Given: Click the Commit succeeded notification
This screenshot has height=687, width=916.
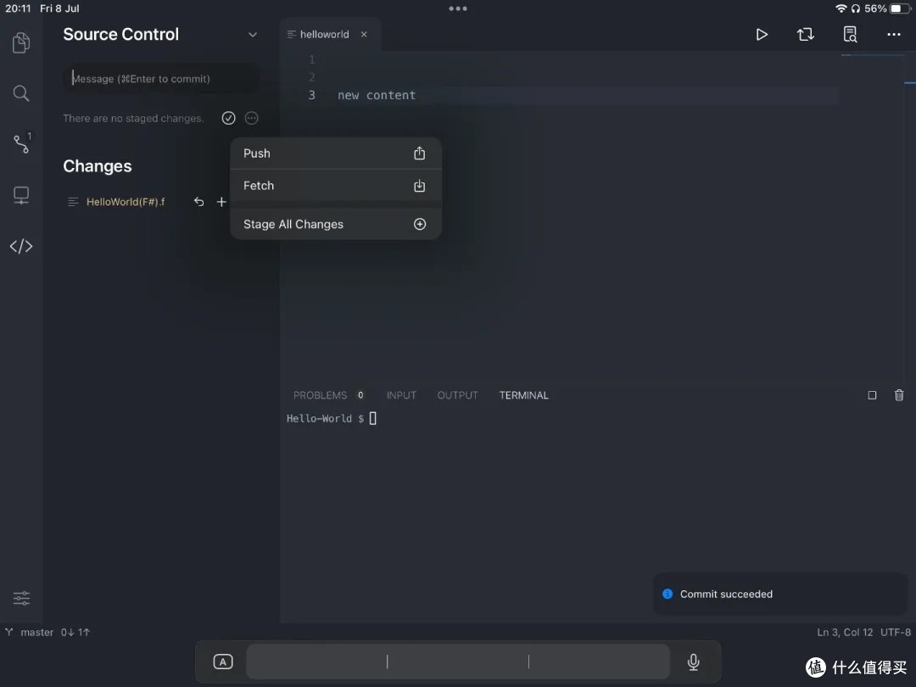Looking at the screenshot, I should click(x=779, y=594).
